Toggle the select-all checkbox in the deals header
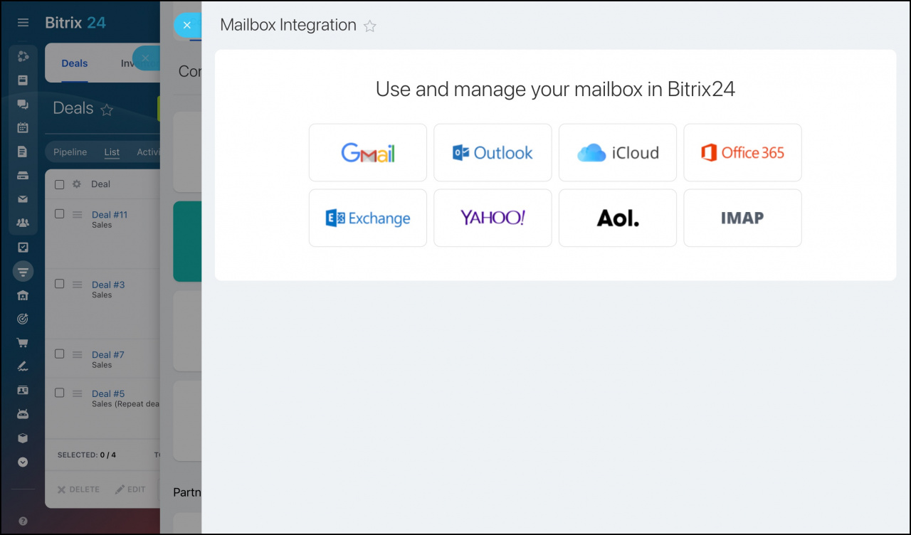911x535 pixels. tap(60, 184)
